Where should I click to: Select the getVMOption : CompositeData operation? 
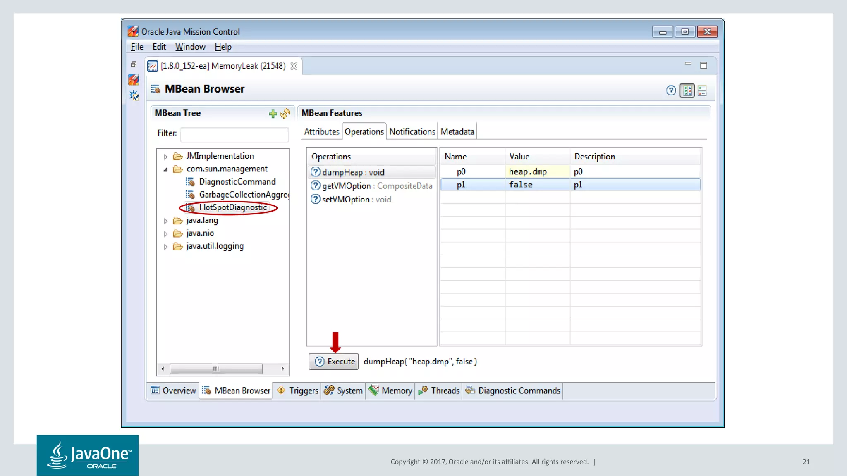371,186
